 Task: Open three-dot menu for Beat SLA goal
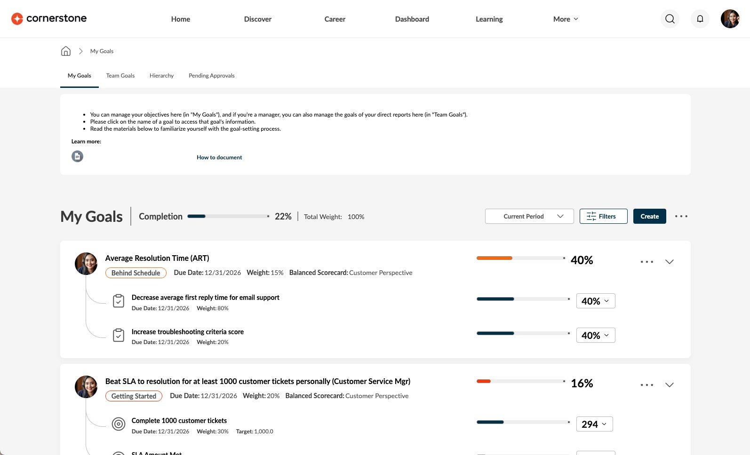pyautogui.click(x=647, y=385)
